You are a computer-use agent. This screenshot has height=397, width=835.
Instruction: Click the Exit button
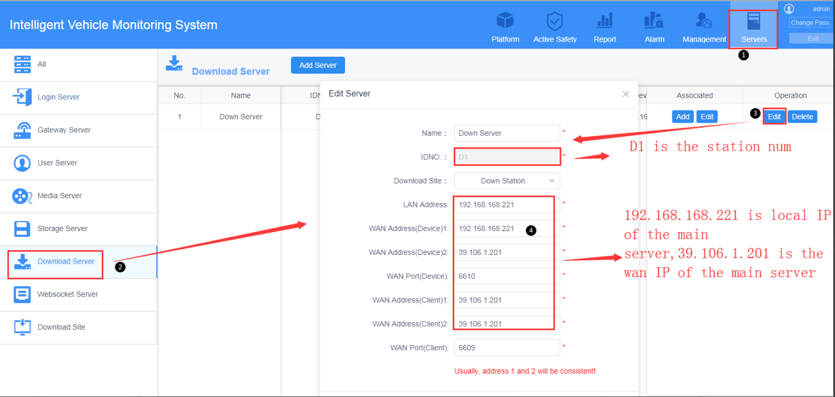coord(811,38)
